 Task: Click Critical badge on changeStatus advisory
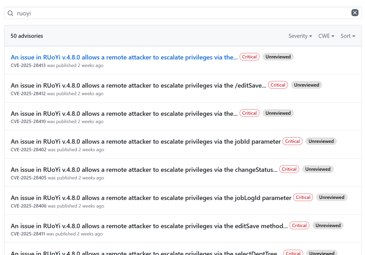pyautogui.click(x=289, y=169)
